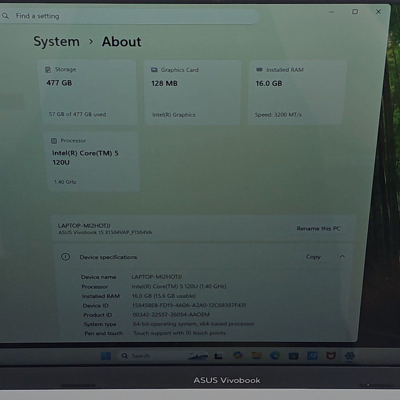Select the text "Speed: 3200 MT/s"
400x400 pixels.
click(278, 115)
